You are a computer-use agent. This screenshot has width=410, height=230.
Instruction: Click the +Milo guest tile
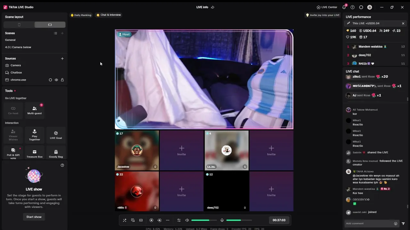[x=137, y=191]
